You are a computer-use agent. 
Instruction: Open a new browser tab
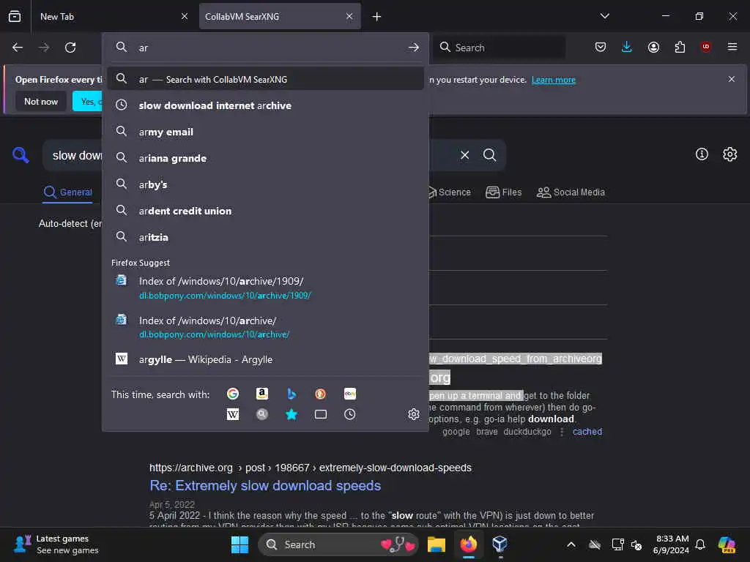(377, 17)
